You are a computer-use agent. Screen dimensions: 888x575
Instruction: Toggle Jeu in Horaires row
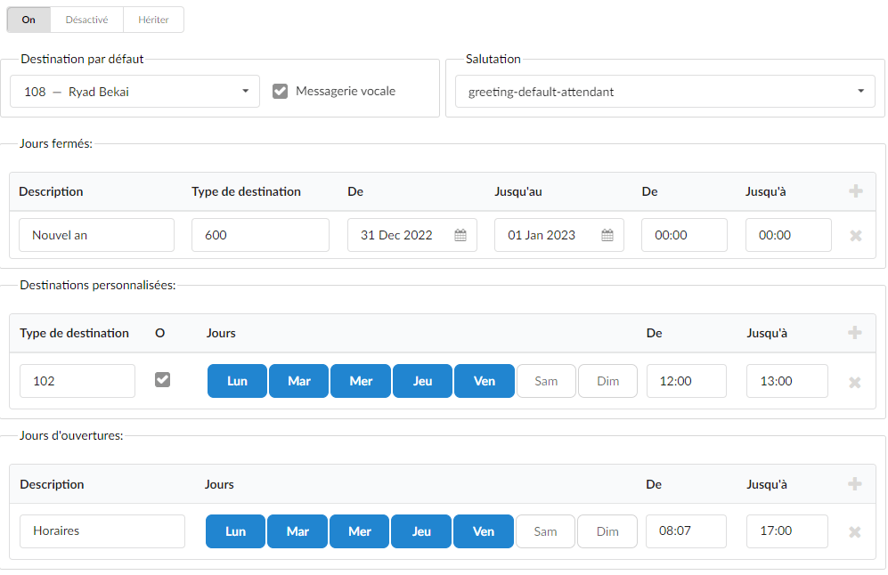click(x=421, y=531)
